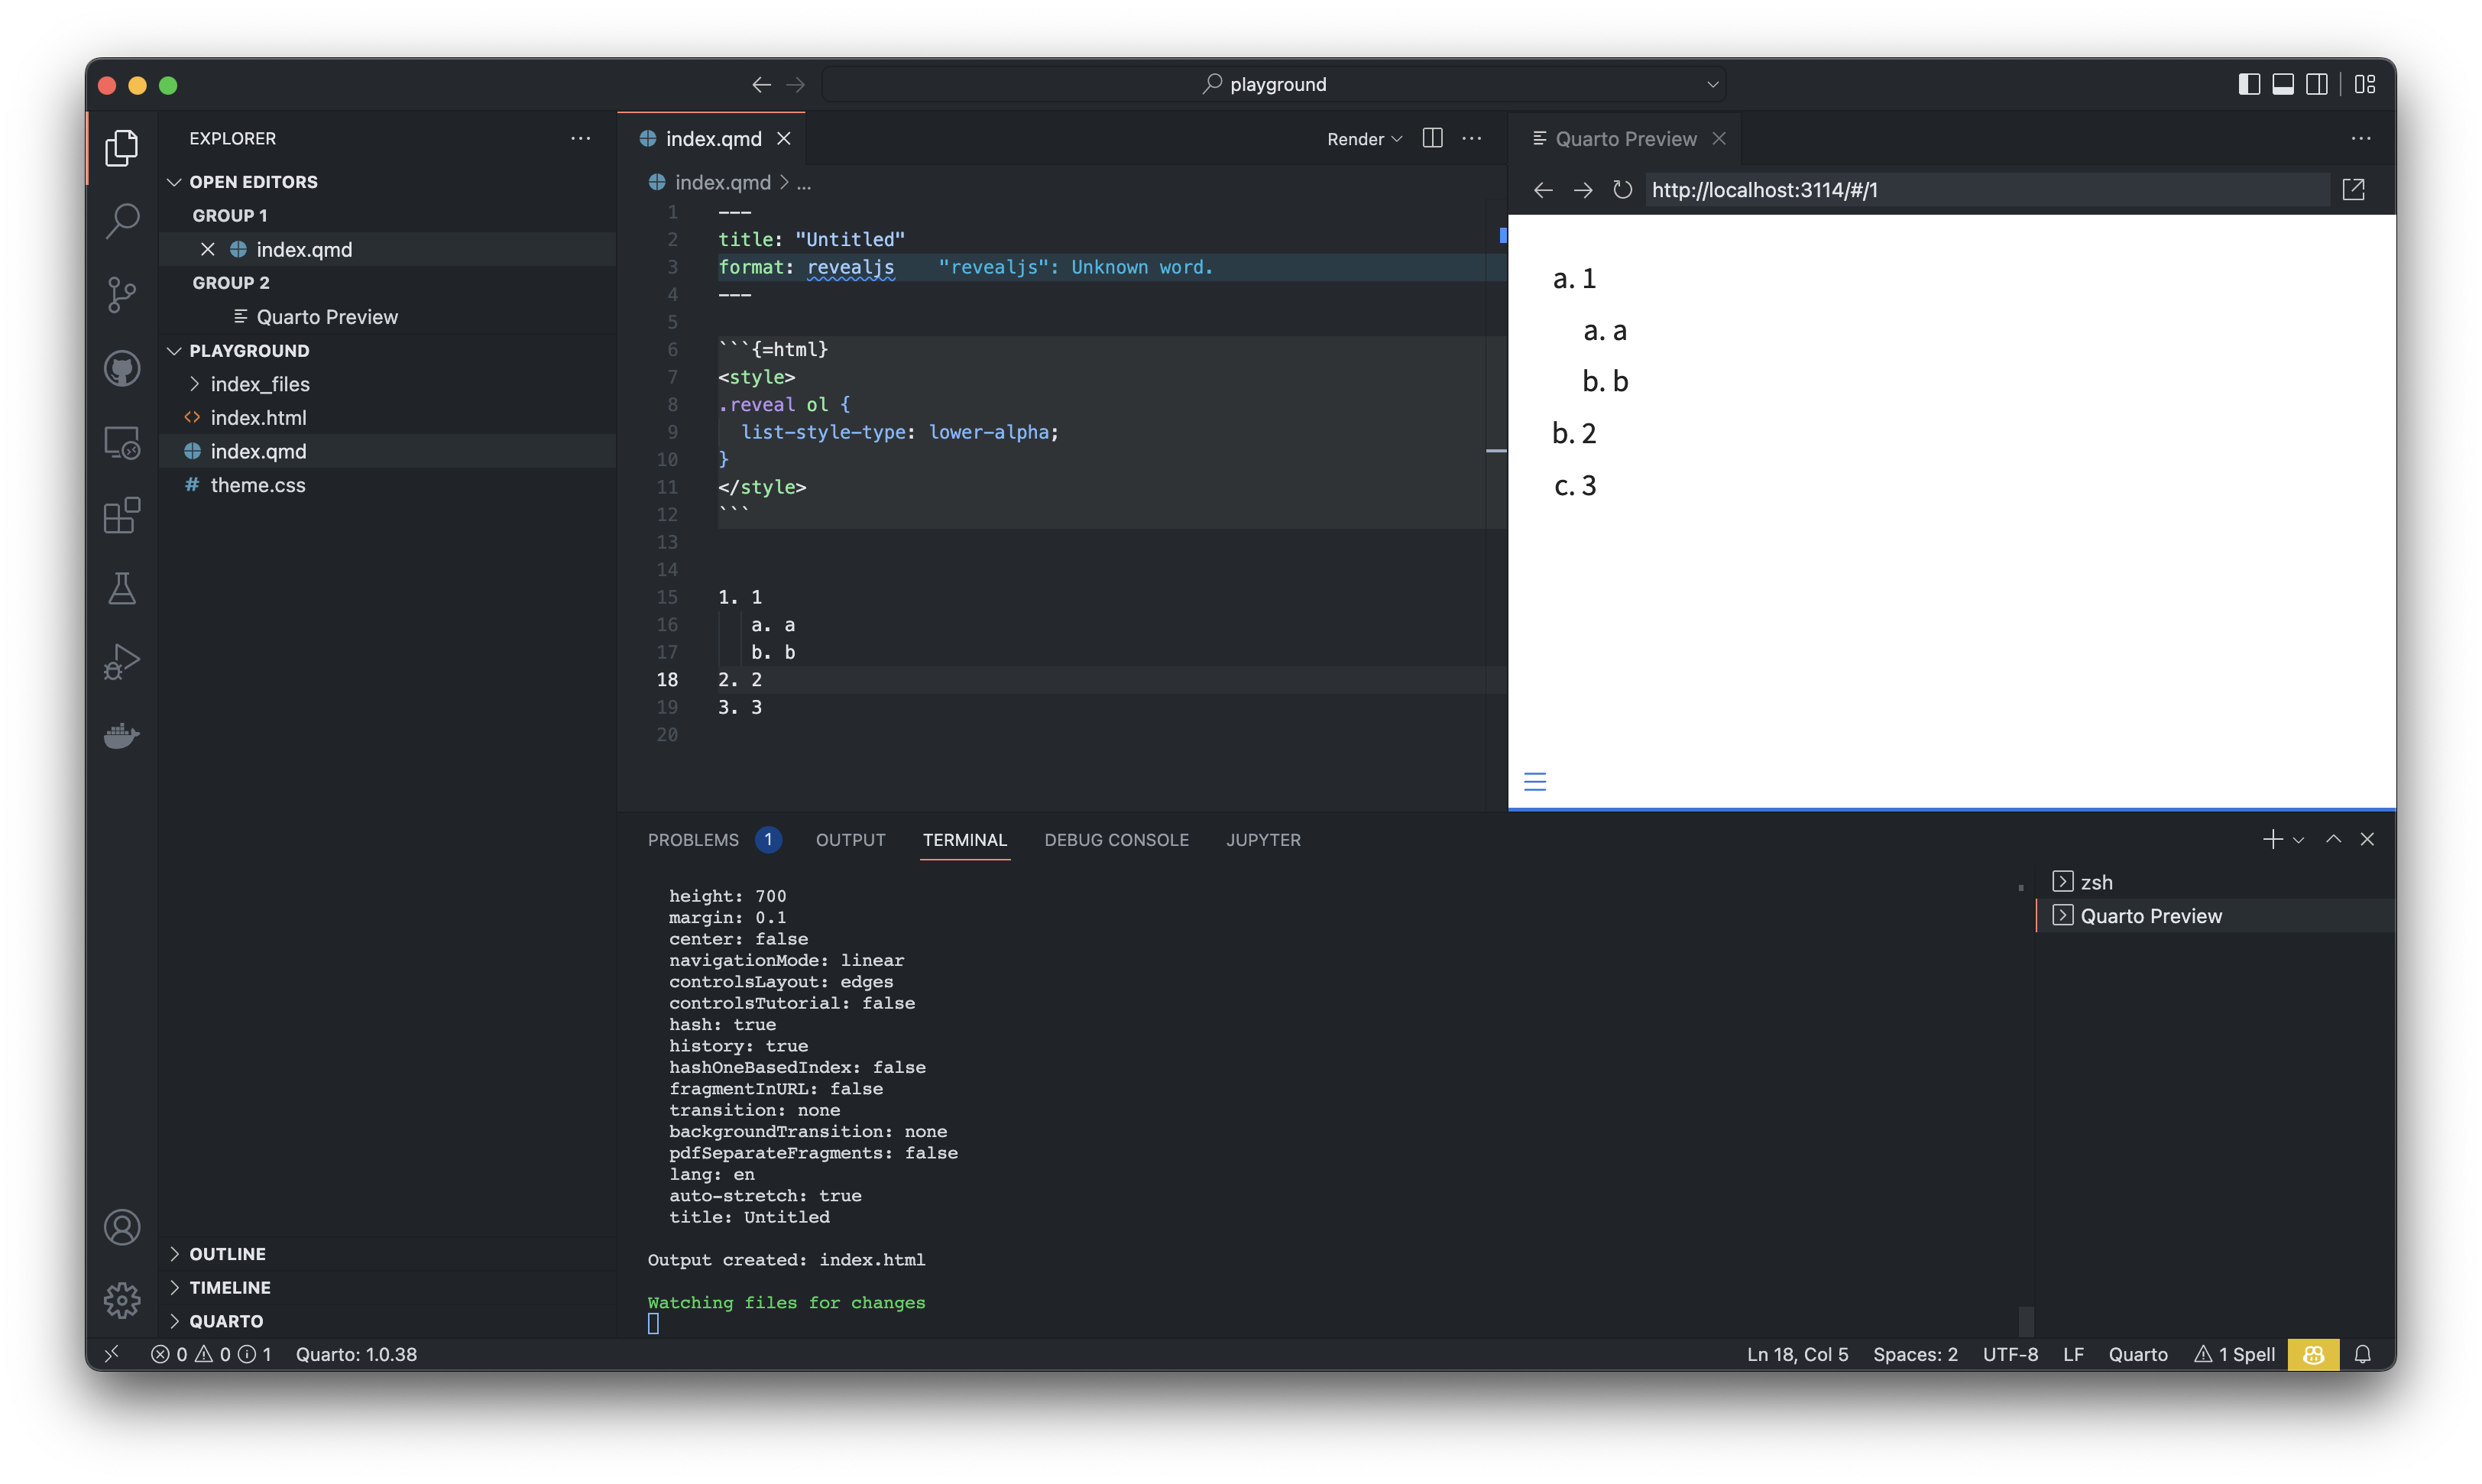Open theme.css in the file tree
This screenshot has width=2482, height=1484.
click(x=387, y=485)
